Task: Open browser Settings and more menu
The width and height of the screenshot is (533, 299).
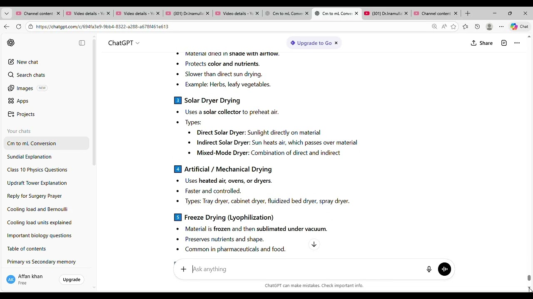Action: pyautogui.click(x=501, y=26)
